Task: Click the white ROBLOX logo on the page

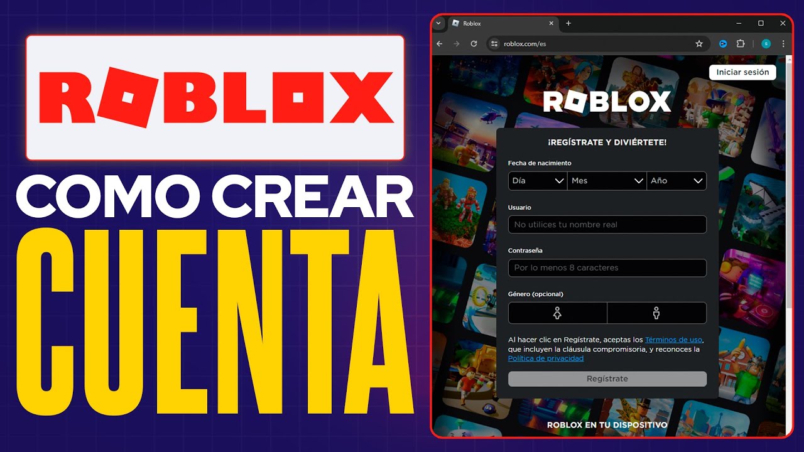Action: tap(607, 102)
